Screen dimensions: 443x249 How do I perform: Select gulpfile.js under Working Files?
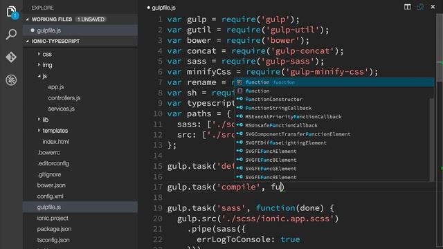80,30
